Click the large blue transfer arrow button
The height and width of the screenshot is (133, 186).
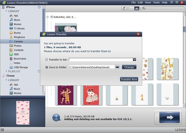tap(167, 118)
